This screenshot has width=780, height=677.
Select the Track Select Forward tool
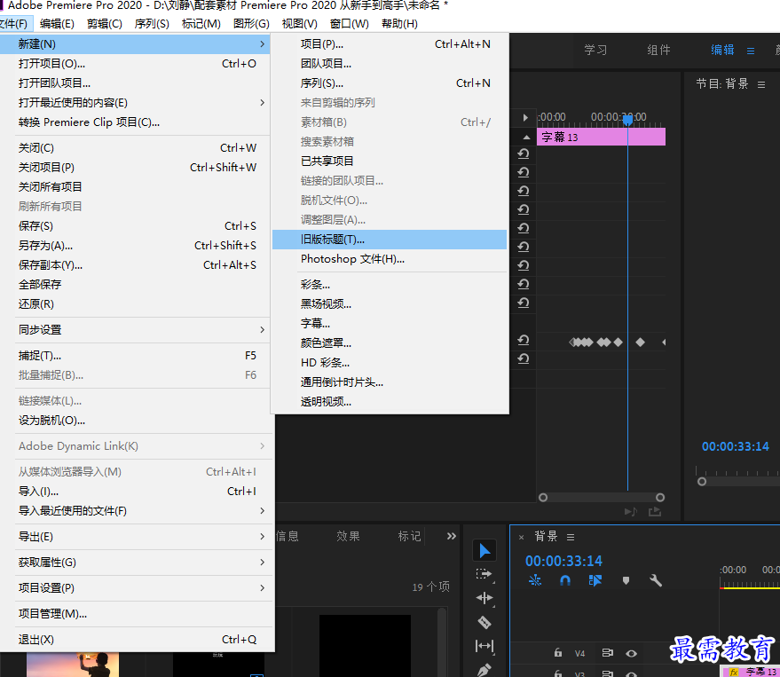(484, 574)
